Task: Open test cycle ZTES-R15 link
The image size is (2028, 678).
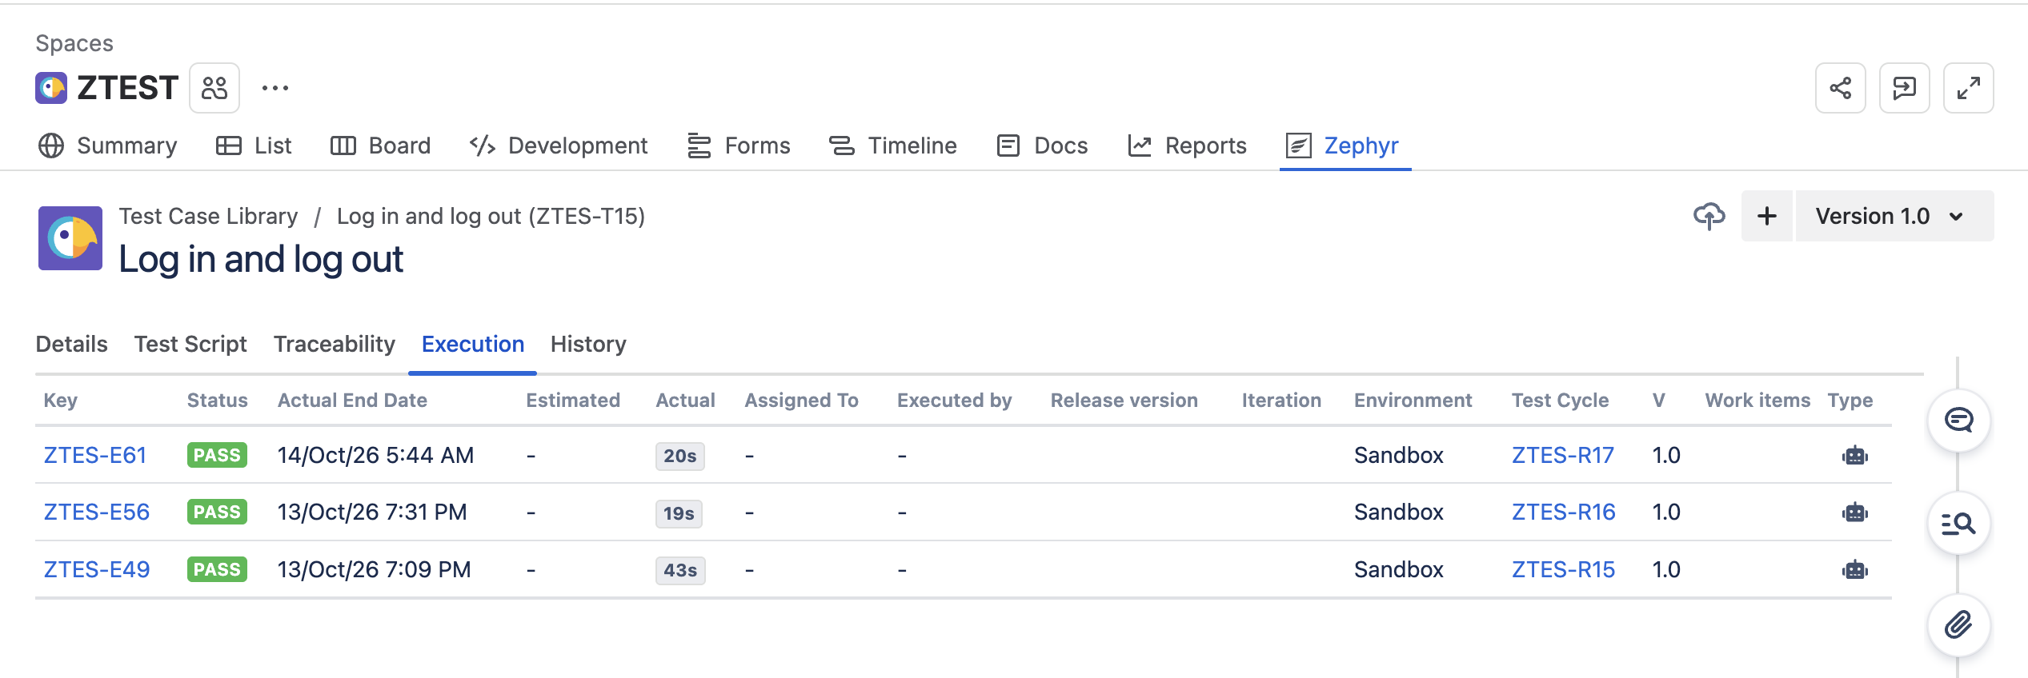Action: click(1564, 570)
